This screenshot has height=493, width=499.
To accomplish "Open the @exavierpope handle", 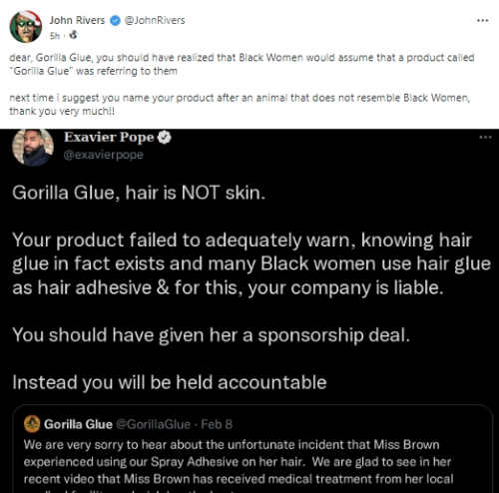I will [103, 155].
